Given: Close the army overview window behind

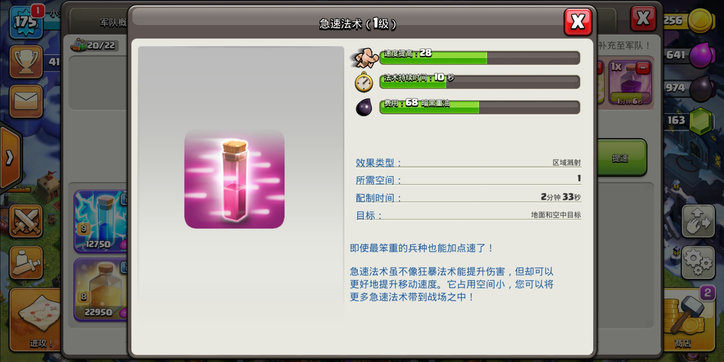Looking at the screenshot, I should tap(643, 18).
